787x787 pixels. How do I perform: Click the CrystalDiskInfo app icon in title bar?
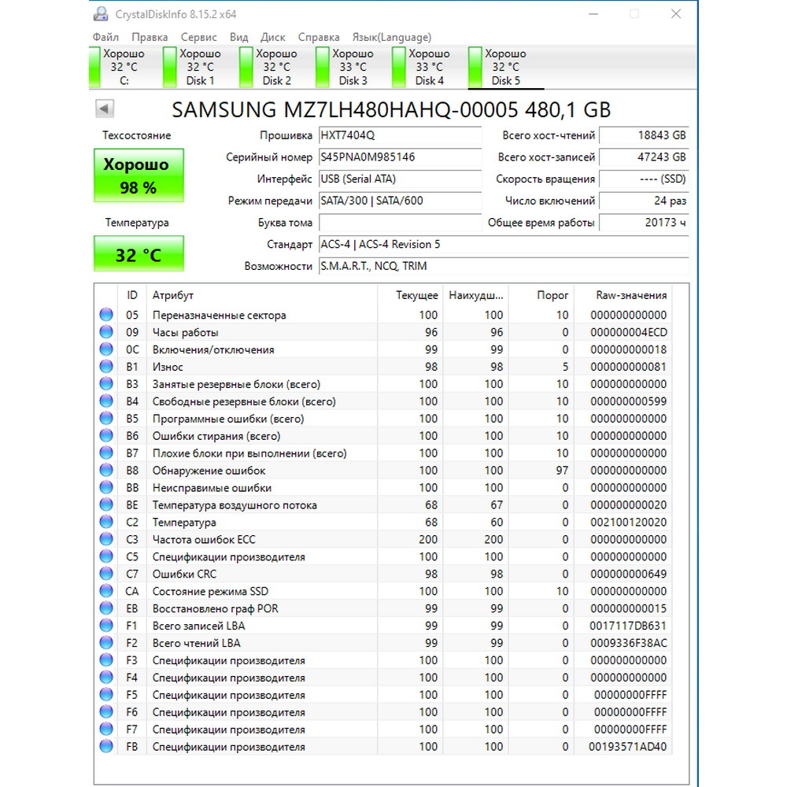pos(101,14)
